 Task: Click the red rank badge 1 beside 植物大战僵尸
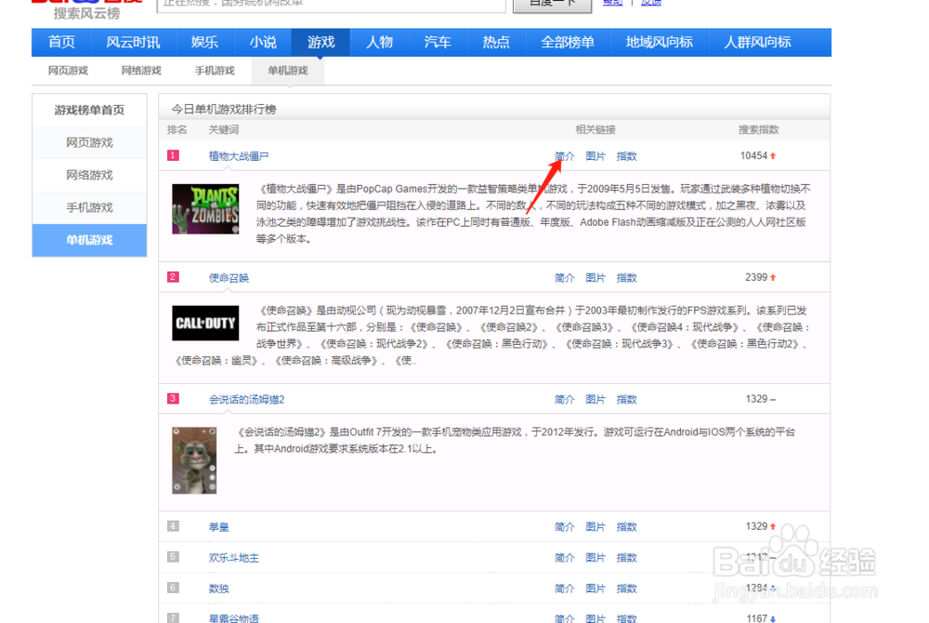(172, 155)
